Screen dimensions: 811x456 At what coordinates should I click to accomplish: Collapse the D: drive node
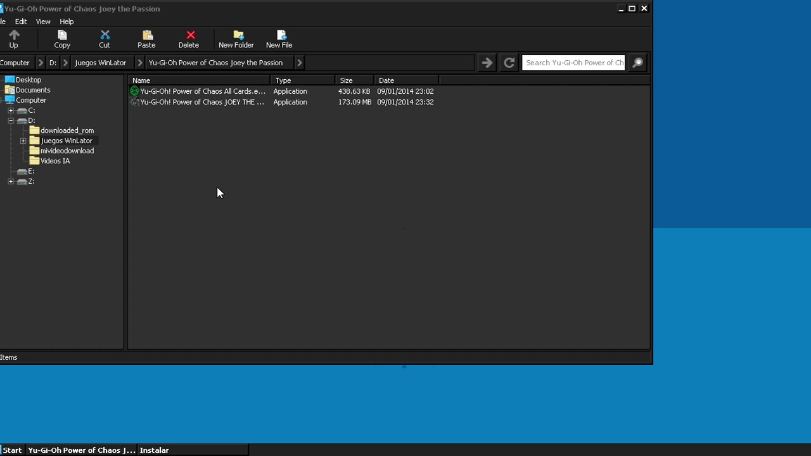[11, 120]
